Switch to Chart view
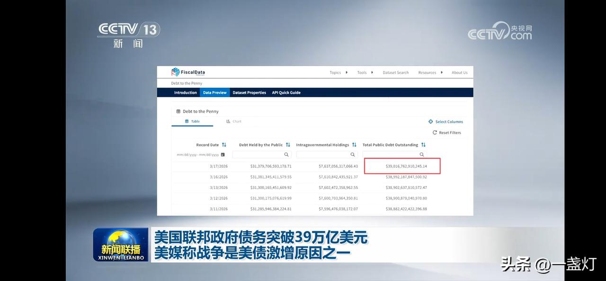This screenshot has height=281, width=606. pos(234,122)
